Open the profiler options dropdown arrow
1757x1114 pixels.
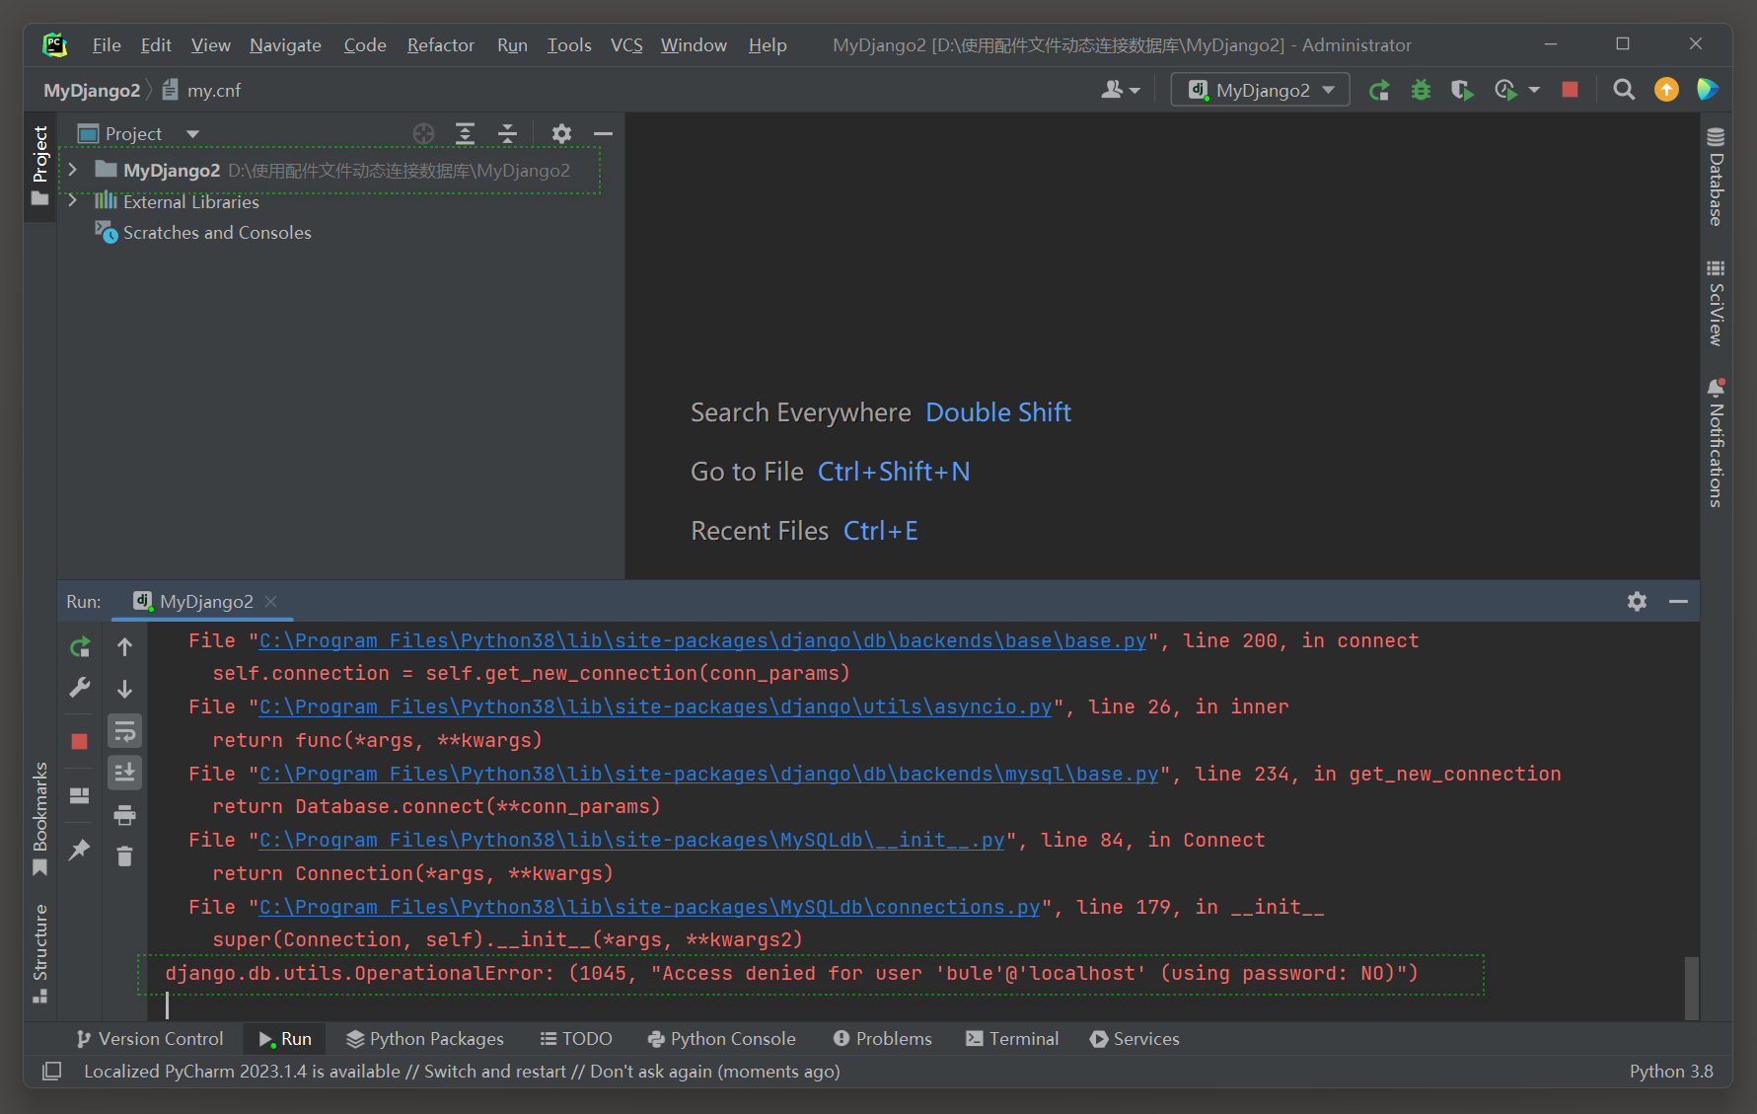[1534, 90]
